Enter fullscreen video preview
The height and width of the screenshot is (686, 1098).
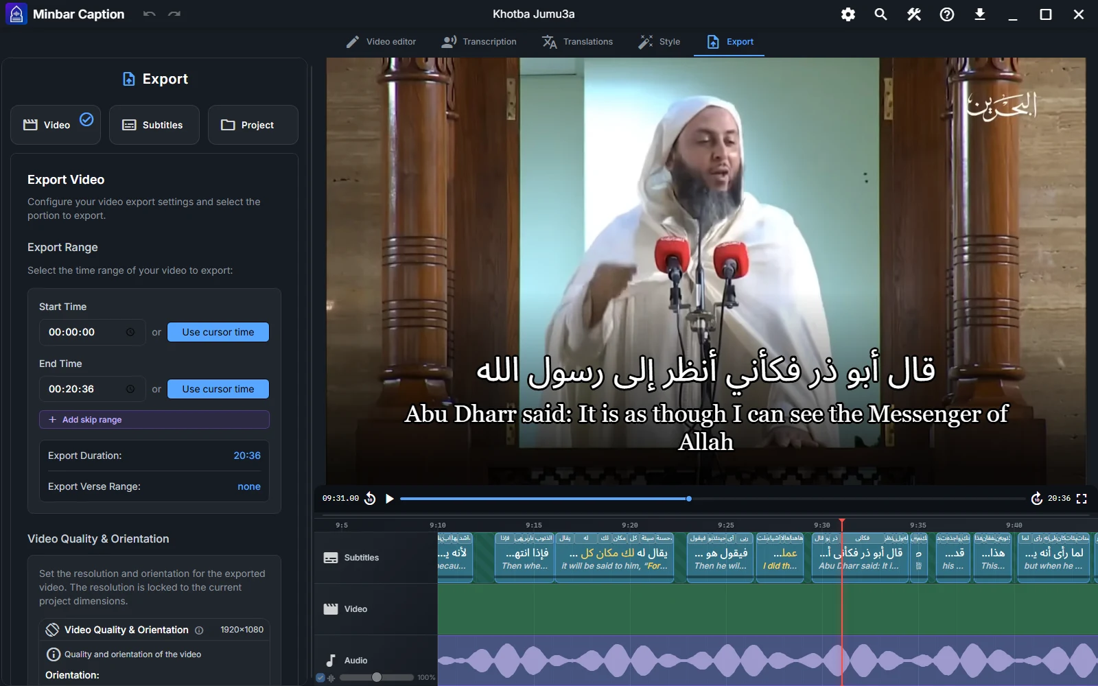pyautogui.click(x=1082, y=499)
